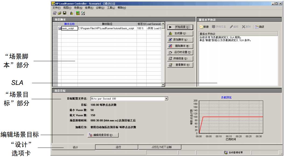Click the 运行时设置 button icon
This screenshot has width=285, height=157.
[170, 52]
